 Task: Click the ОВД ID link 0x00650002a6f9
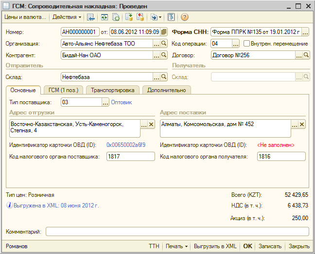point(126,145)
